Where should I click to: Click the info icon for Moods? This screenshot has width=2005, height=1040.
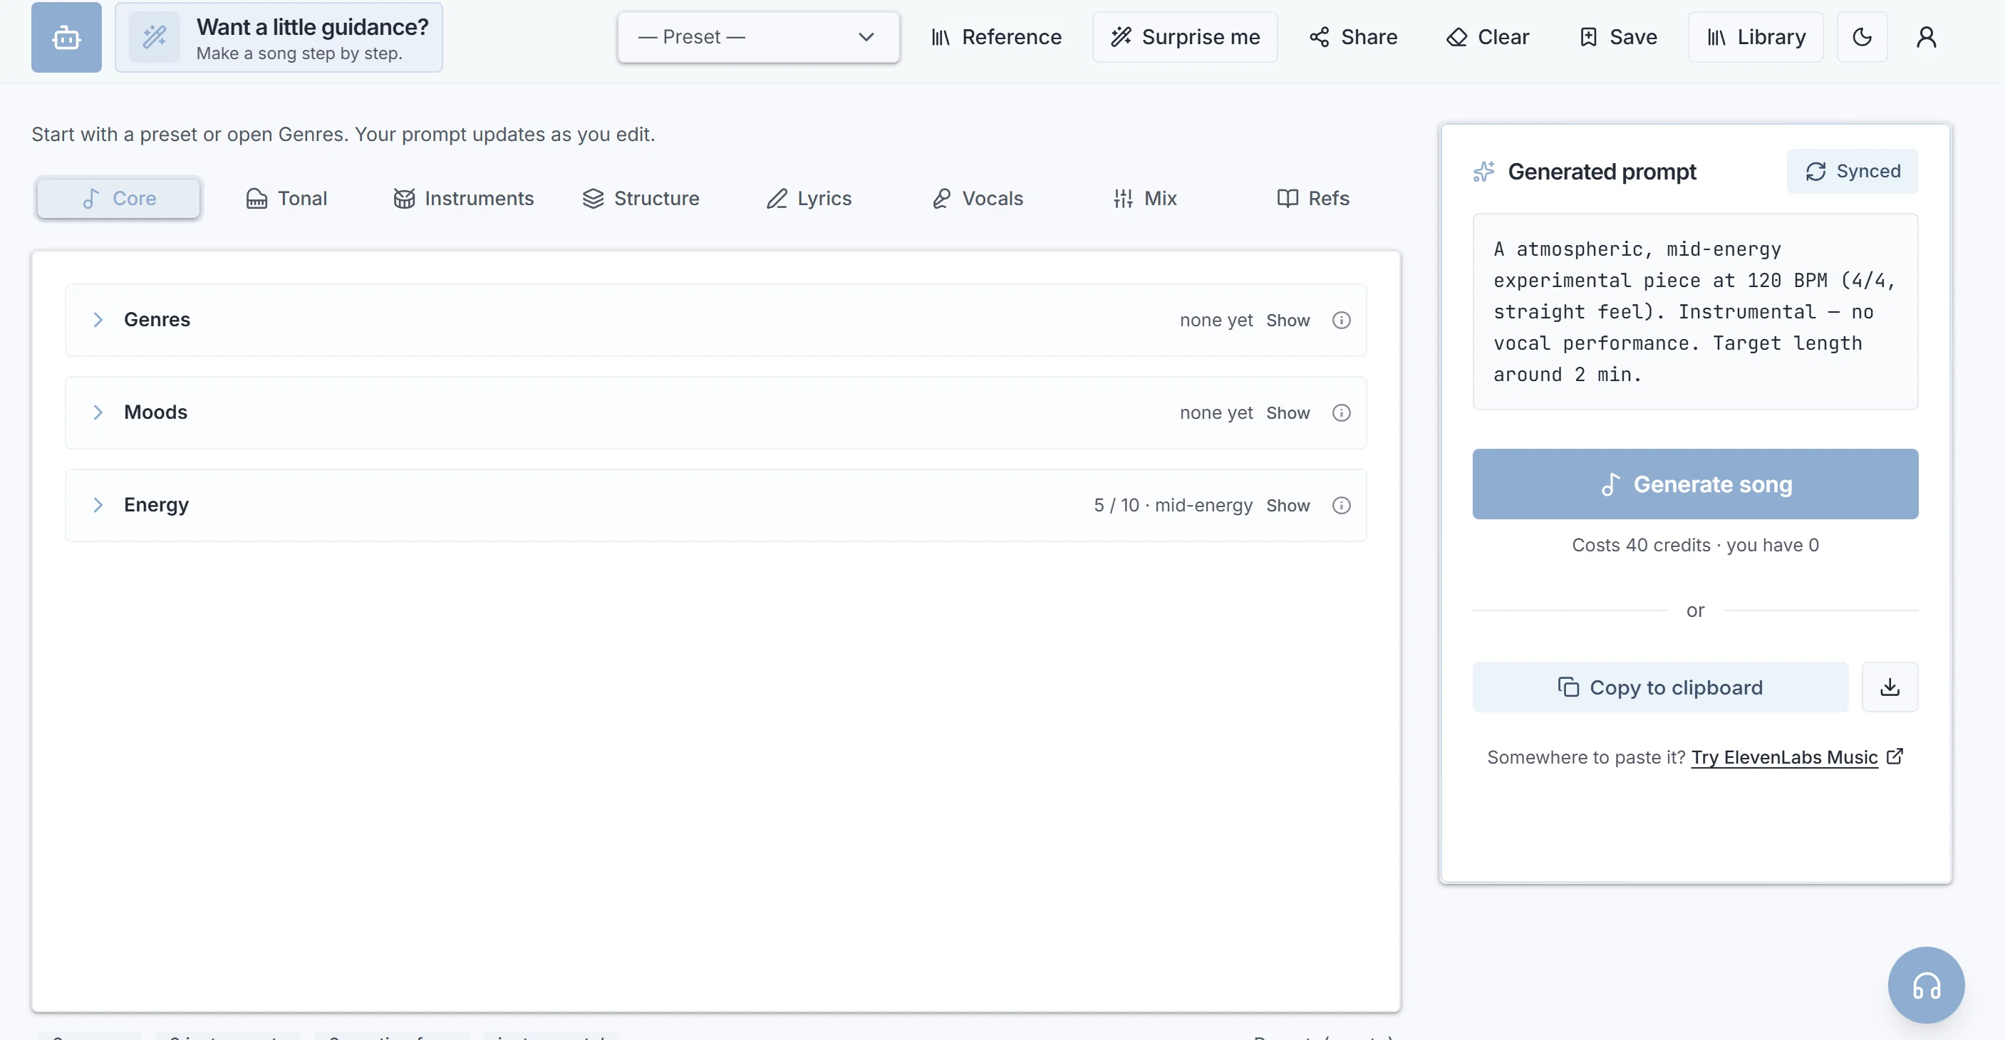point(1341,412)
